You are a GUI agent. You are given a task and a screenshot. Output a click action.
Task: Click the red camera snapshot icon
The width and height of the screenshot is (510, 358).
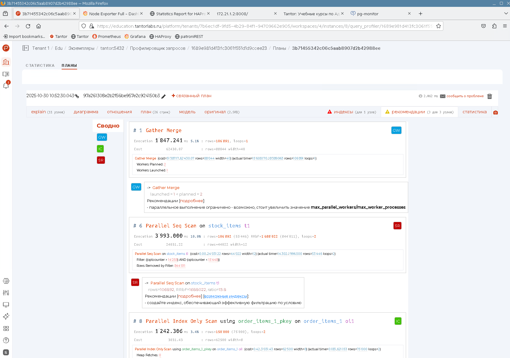tap(495, 112)
